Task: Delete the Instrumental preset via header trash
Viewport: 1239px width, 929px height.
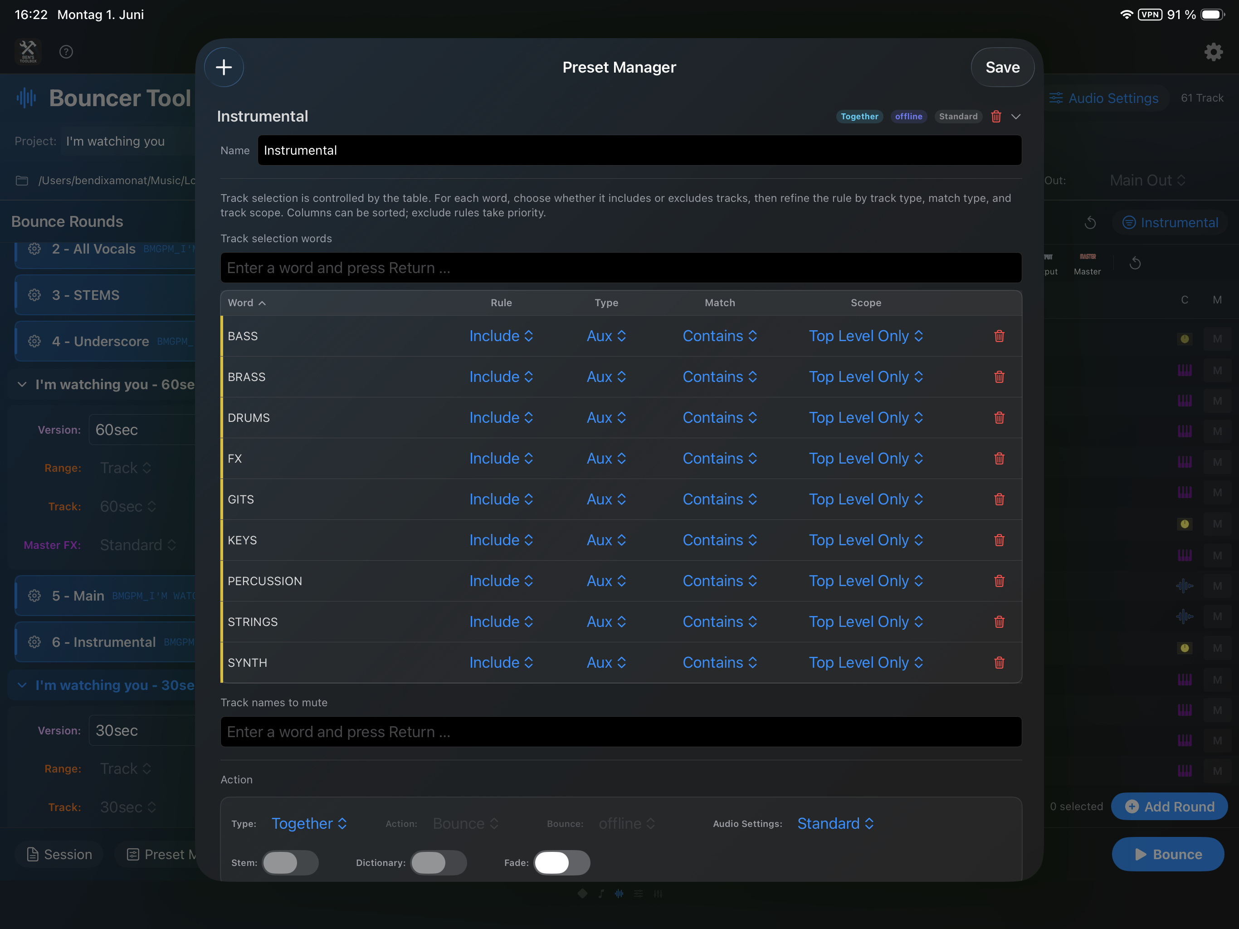Action: 996,117
